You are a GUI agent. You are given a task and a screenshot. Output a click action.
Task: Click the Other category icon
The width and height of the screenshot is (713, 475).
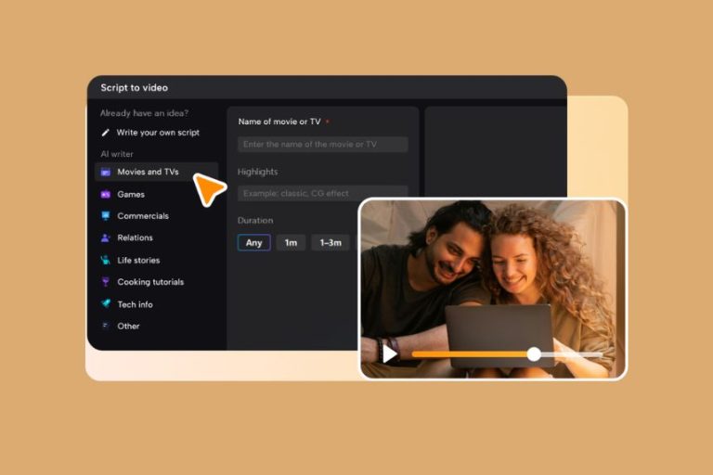click(106, 326)
